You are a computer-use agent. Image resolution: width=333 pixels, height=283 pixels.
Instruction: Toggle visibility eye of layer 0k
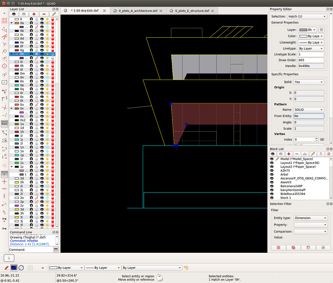tap(42, 66)
